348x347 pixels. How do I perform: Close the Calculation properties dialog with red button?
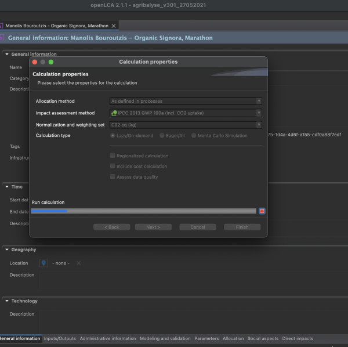point(35,62)
